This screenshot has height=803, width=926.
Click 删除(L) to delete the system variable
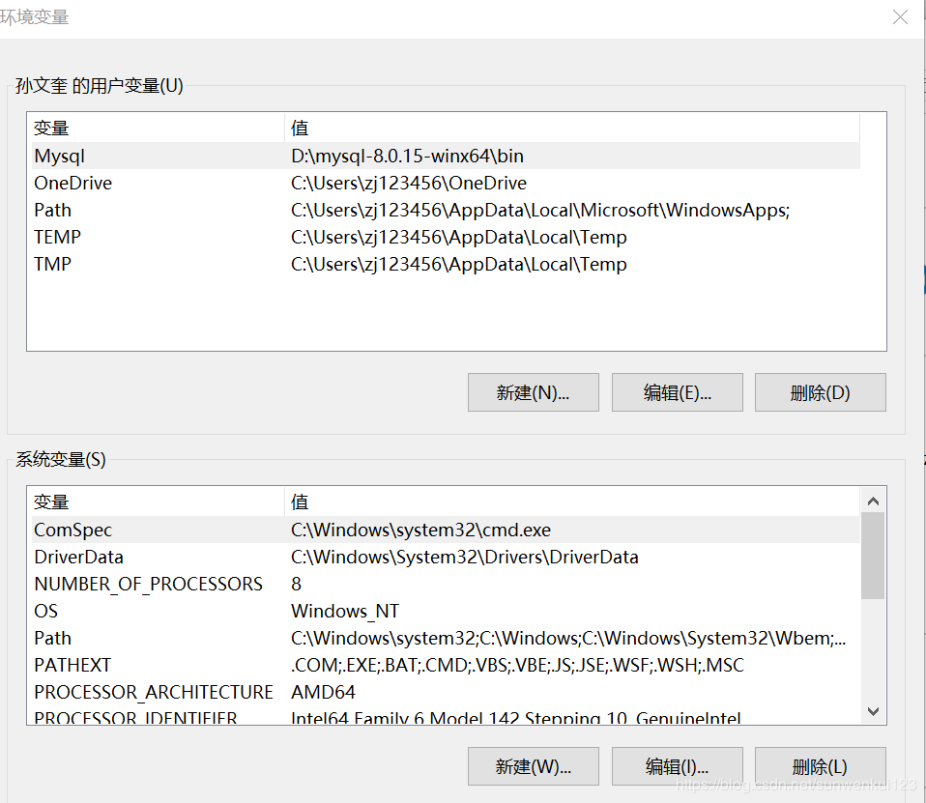click(x=820, y=765)
